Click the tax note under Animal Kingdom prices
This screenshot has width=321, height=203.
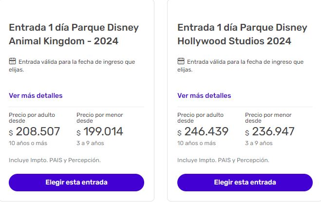[55, 160]
